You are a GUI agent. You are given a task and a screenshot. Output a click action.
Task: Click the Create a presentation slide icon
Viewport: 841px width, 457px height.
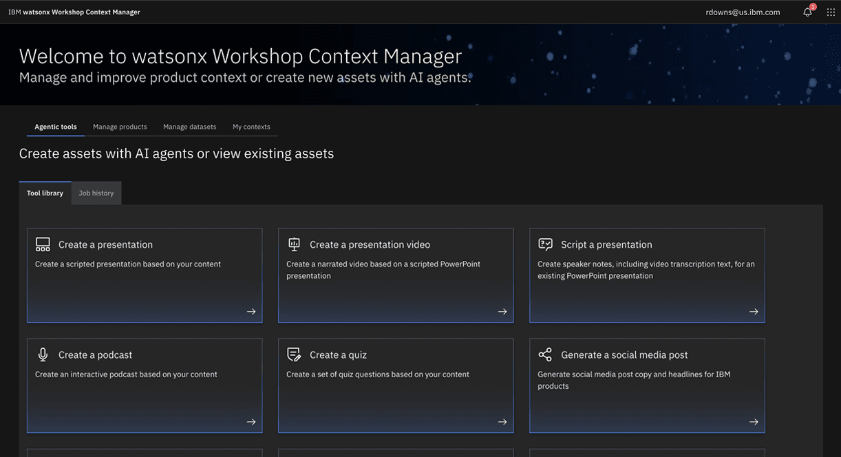[x=43, y=244]
